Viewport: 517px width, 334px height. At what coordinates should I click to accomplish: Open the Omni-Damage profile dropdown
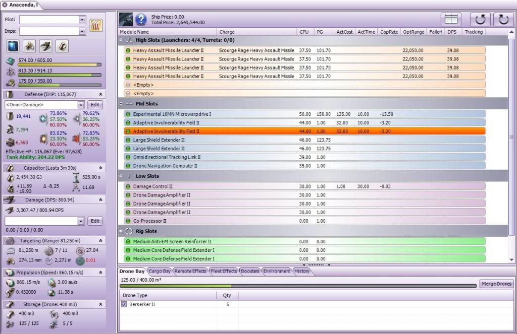click(x=81, y=105)
